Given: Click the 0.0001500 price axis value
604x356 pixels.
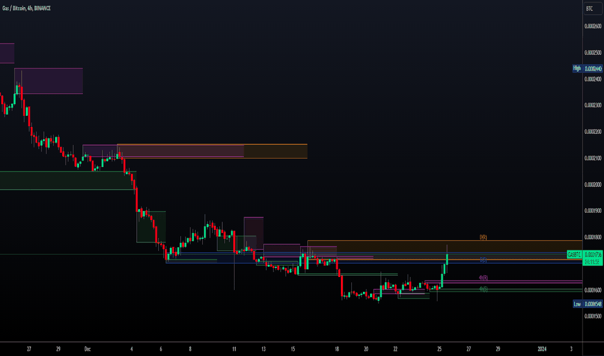Looking at the screenshot, I should [x=593, y=317].
